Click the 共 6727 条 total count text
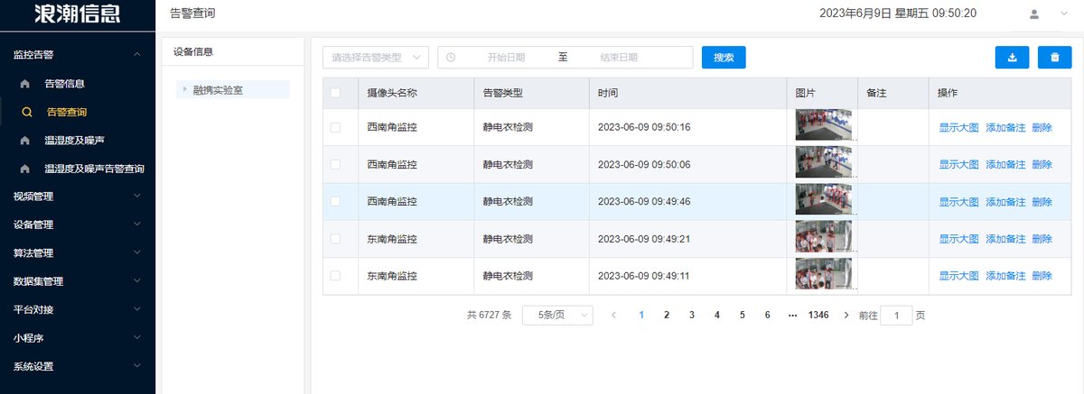 [x=489, y=315]
